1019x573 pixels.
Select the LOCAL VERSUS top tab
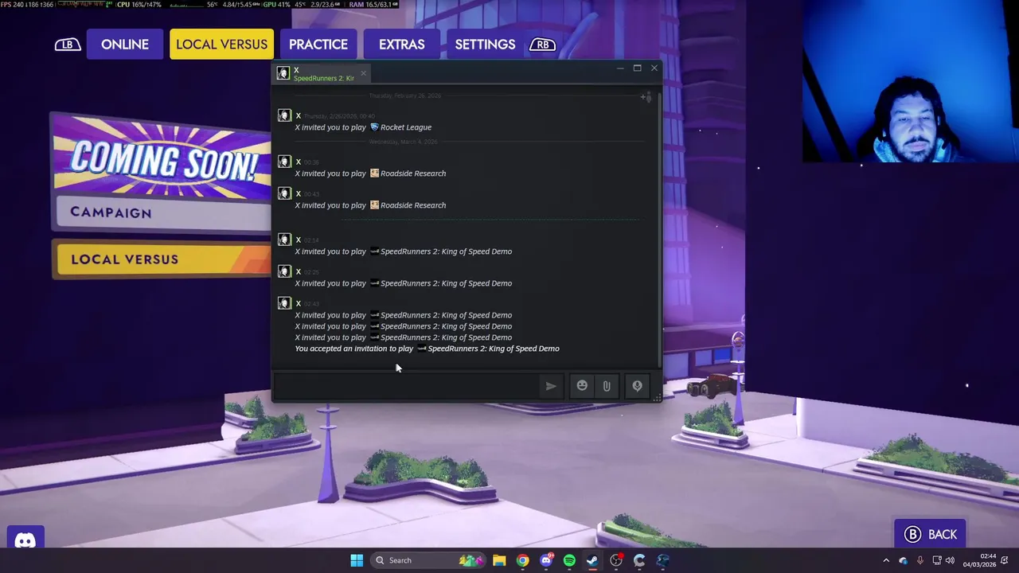coord(221,45)
